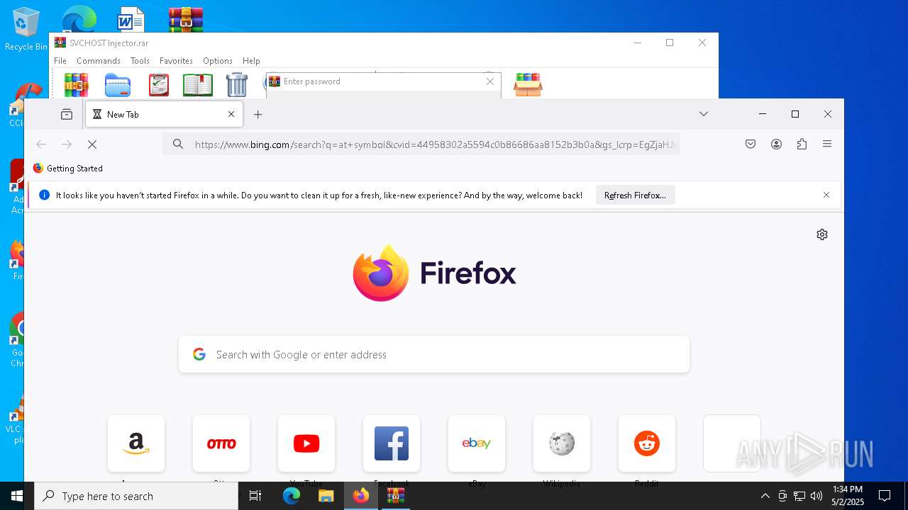Viewport: 908px width, 510px height.
Task: Open the File menu in WinRAR
Action: click(60, 61)
